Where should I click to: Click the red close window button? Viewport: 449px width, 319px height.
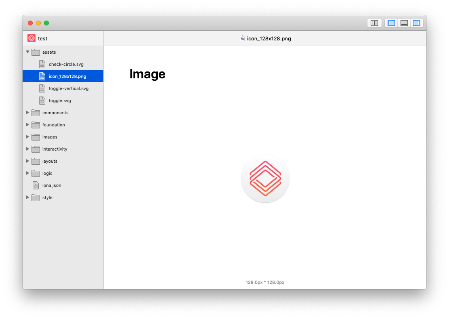coord(30,23)
